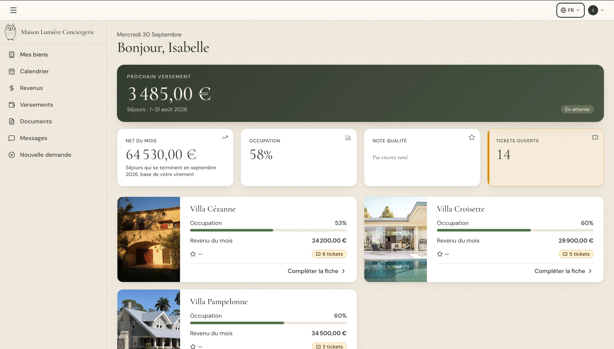Click 'Compléter la fiche' for Villa Cézanne
Viewport: 614px width, 349px height.
[x=317, y=271]
